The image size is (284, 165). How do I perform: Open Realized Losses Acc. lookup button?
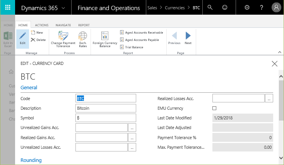[x=269, y=99]
